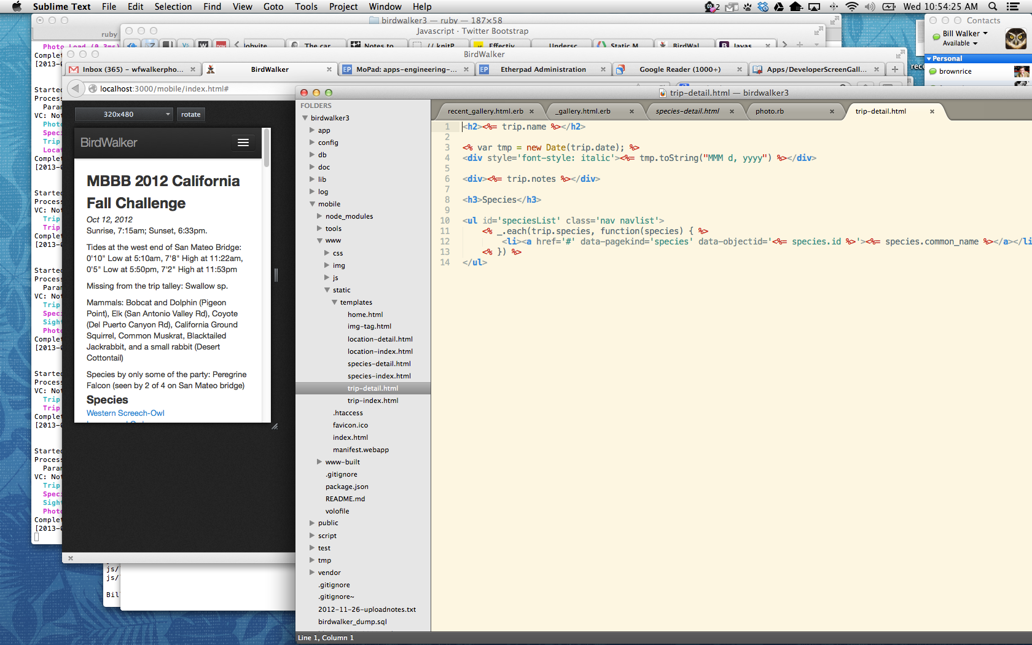Viewport: 1032px width, 645px height.
Task: Switch to _gallery.html.erb editor tab
Action: pyautogui.click(x=584, y=111)
